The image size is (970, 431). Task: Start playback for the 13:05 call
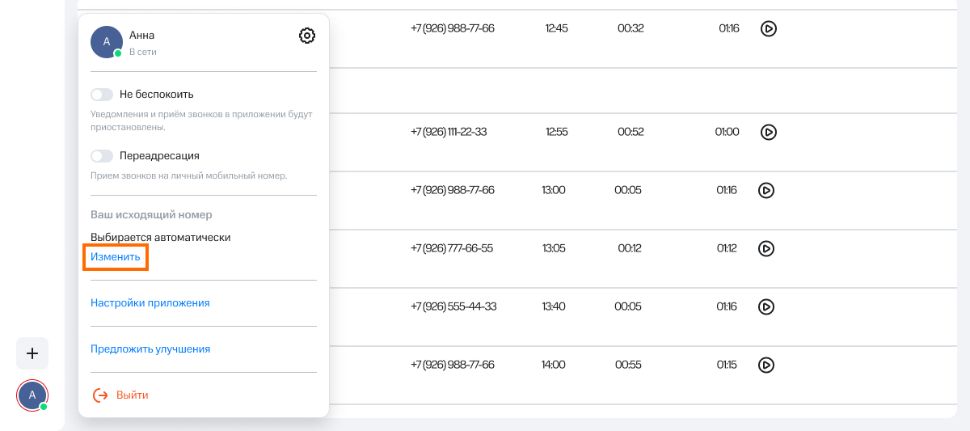766,248
